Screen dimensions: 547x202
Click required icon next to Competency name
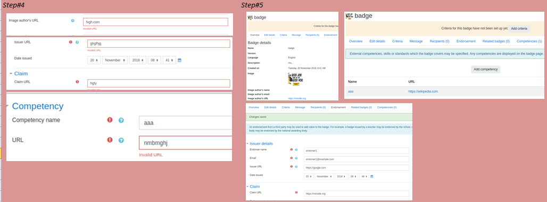pyautogui.click(x=110, y=120)
